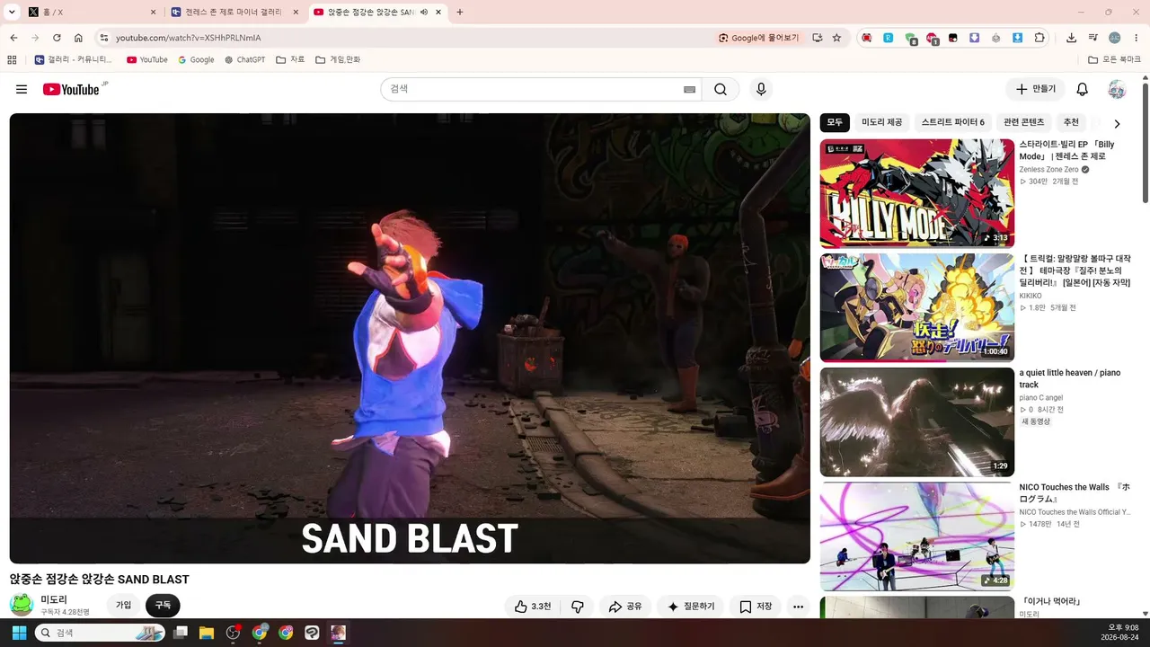Image resolution: width=1150 pixels, height=647 pixels.
Task: Open a new browser tab
Action: click(x=460, y=13)
